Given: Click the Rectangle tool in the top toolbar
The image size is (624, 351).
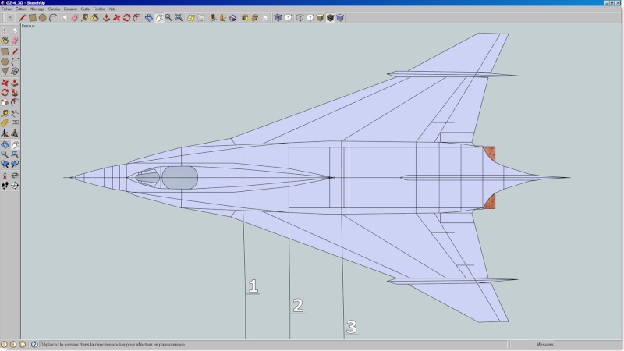Looking at the screenshot, I should coord(32,17).
